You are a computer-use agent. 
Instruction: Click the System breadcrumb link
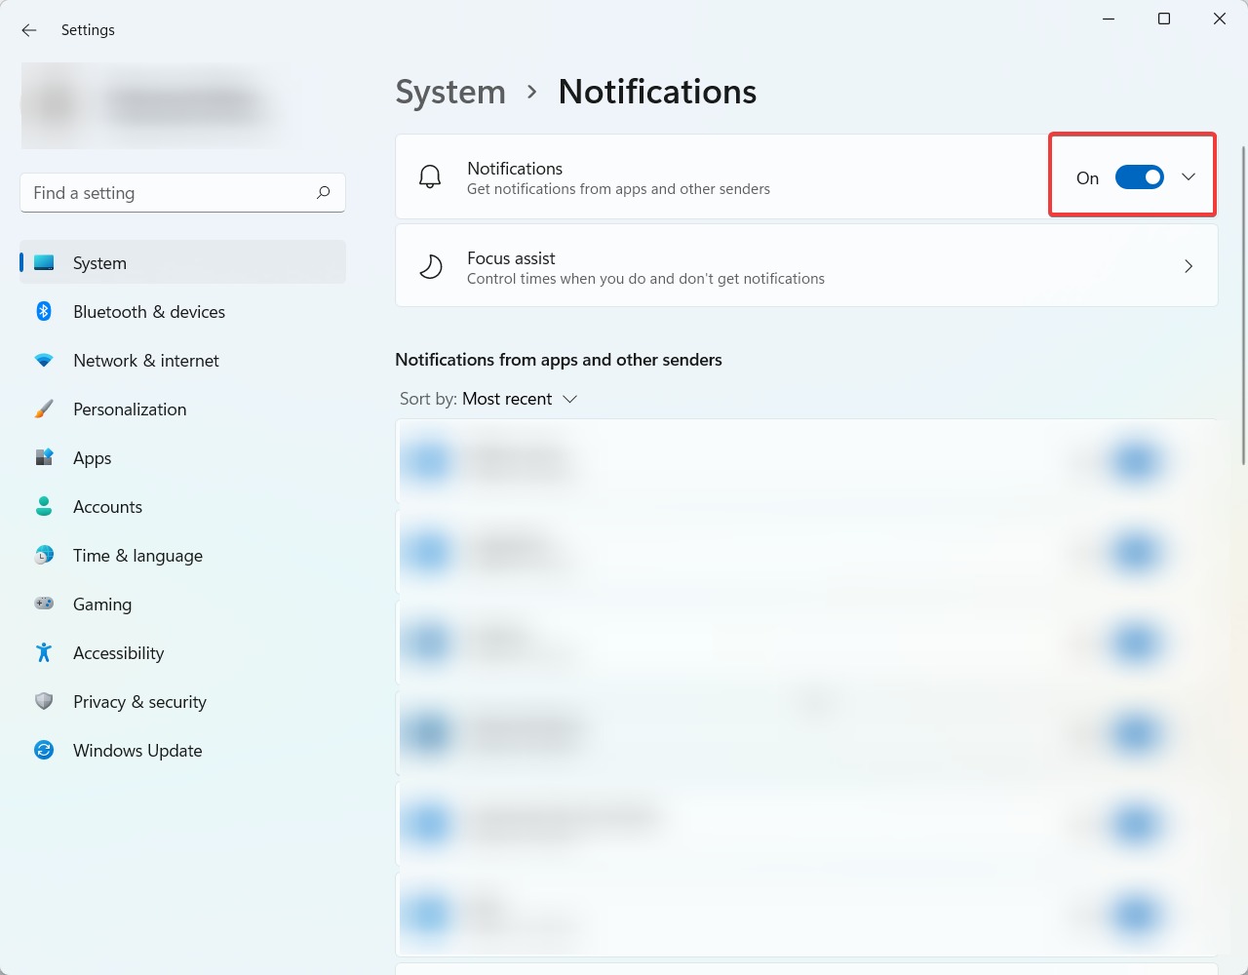450,92
